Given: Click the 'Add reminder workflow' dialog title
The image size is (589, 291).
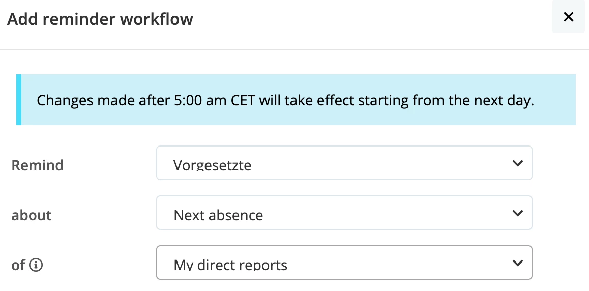Looking at the screenshot, I should click(x=100, y=19).
